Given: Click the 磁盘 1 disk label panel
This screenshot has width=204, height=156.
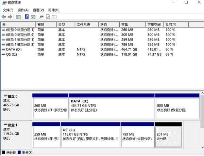Looking at the screenshot, I should coord(16,132).
